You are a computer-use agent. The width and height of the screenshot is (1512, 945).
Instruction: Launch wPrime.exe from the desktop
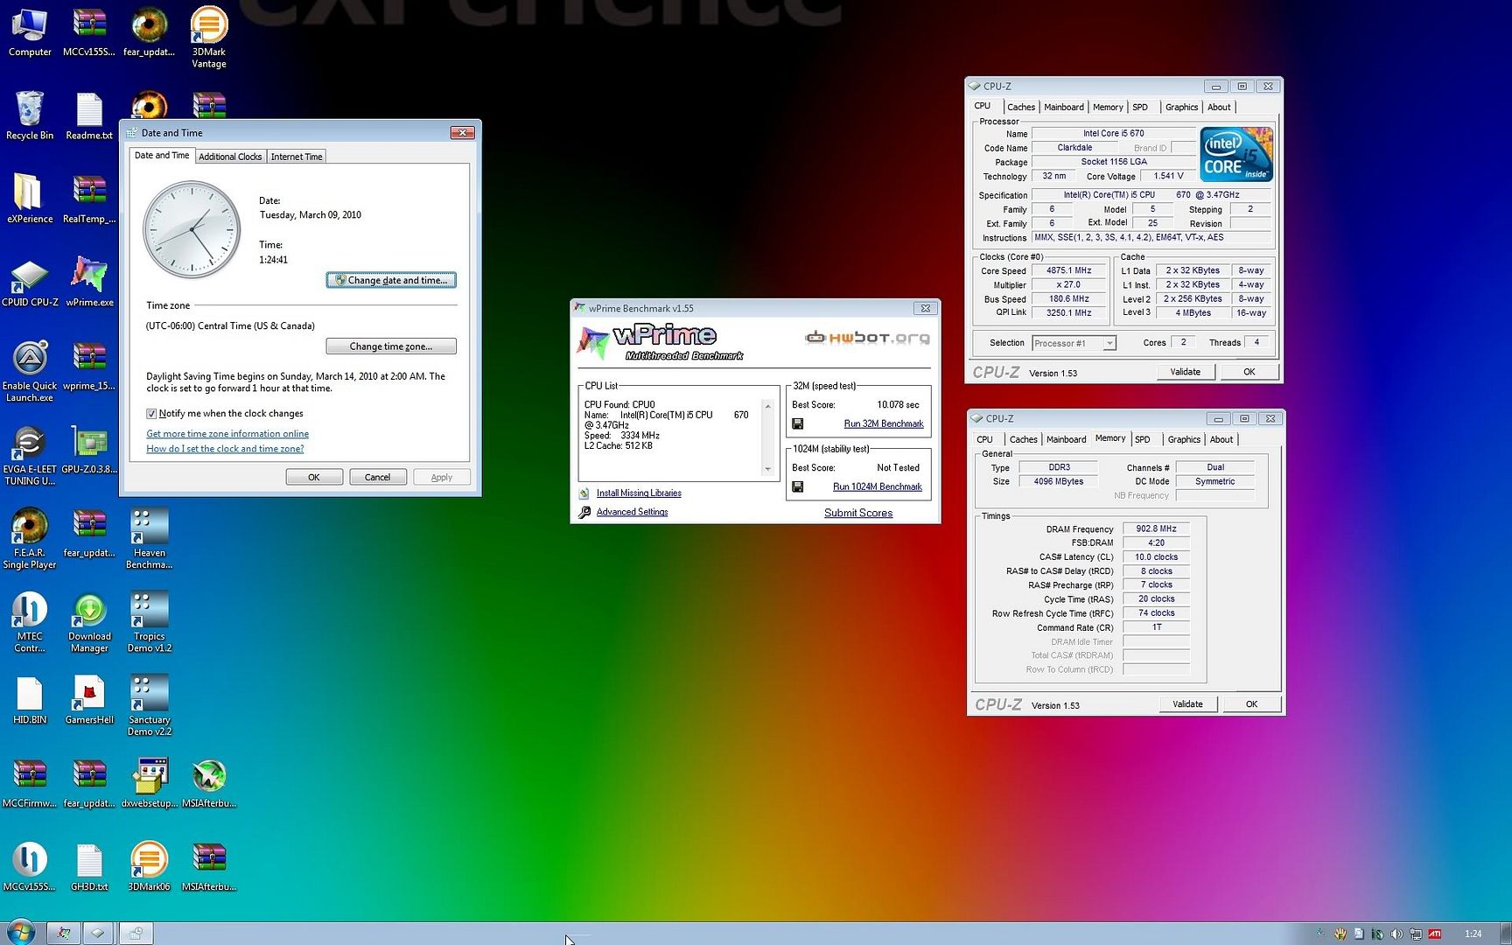(x=89, y=282)
